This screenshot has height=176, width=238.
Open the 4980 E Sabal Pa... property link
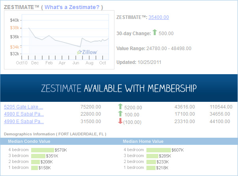click(24, 114)
